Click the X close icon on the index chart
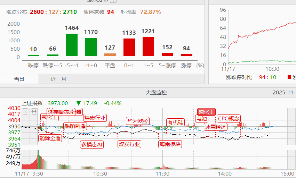296x178 pixels. [25, 111]
